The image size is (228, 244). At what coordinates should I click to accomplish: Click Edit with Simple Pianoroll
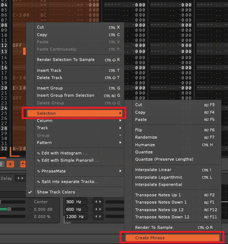(x=68, y=160)
